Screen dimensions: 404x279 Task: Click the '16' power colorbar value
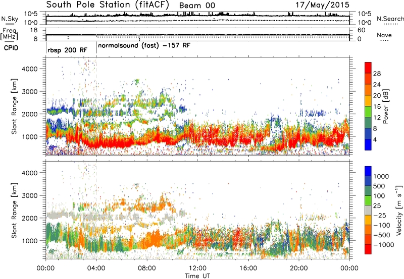pyautogui.click(x=377, y=107)
